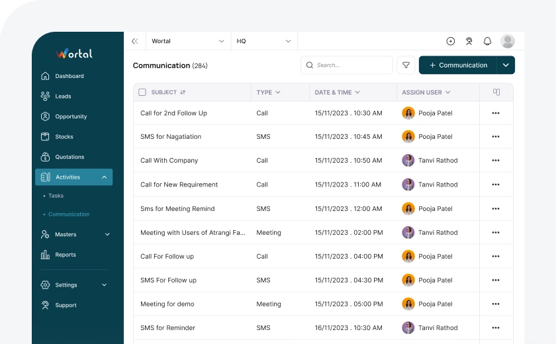The image size is (556, 344).
Task: Click the add Communication button
Action: (458, 65)
